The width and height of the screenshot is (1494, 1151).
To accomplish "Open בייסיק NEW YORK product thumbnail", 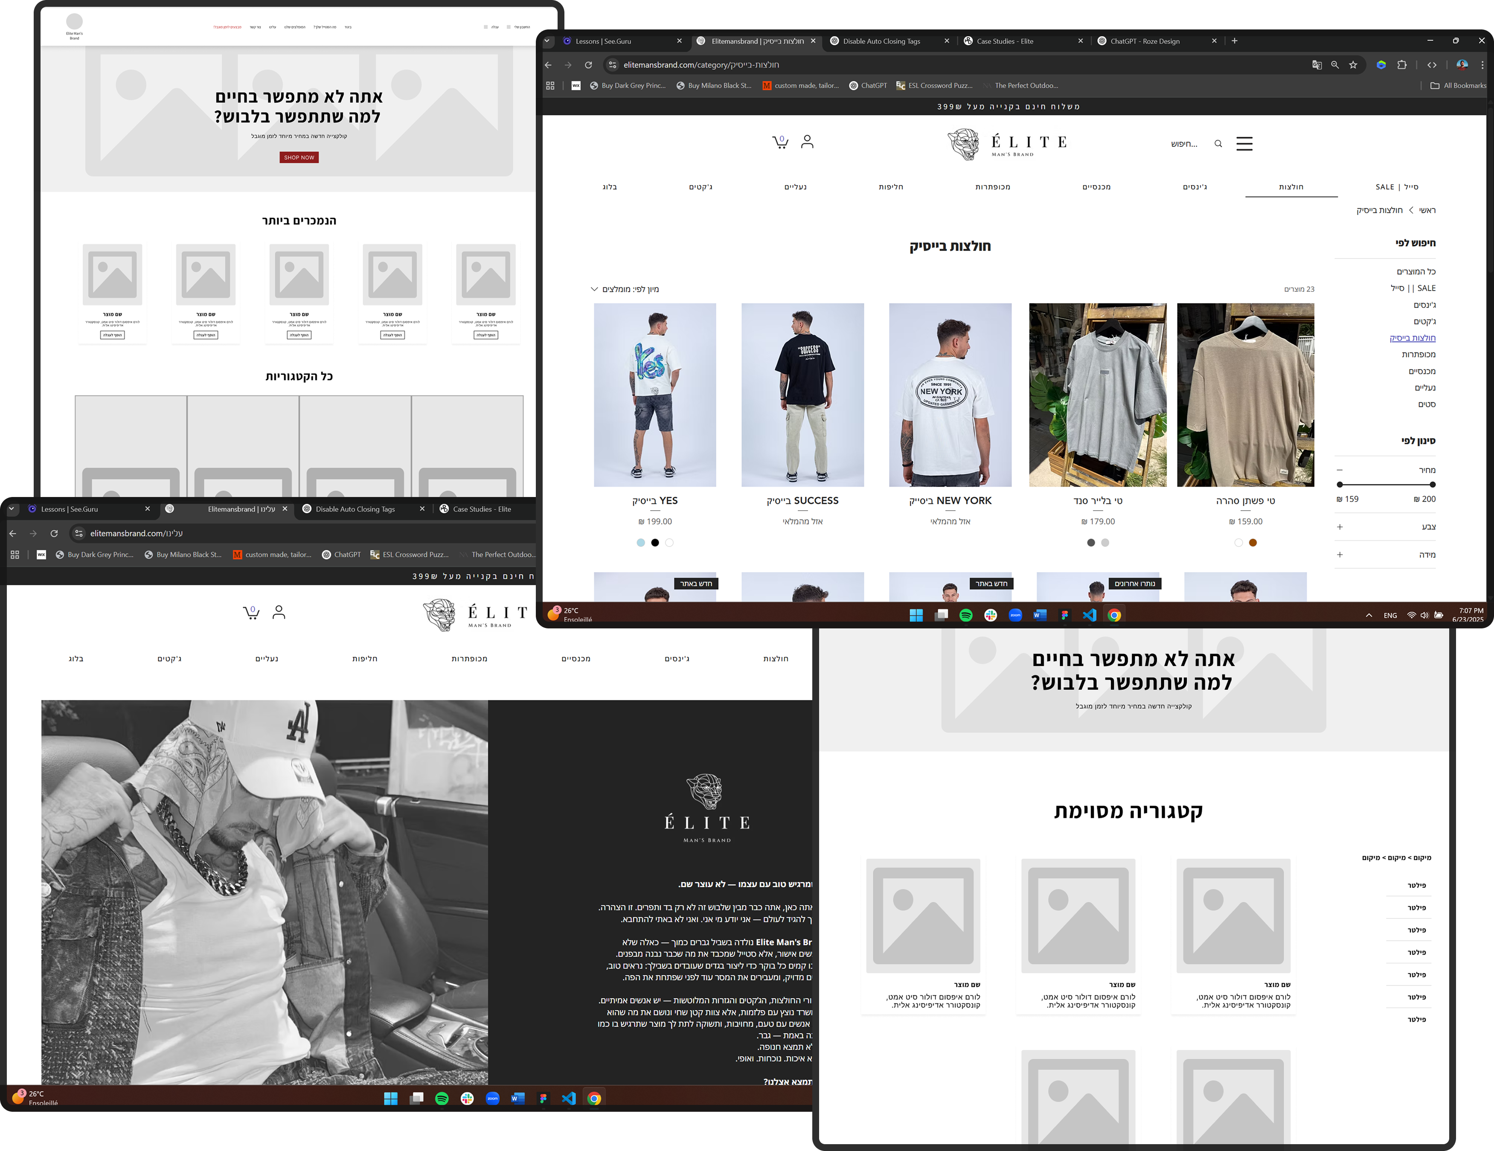I will (950, 395).
